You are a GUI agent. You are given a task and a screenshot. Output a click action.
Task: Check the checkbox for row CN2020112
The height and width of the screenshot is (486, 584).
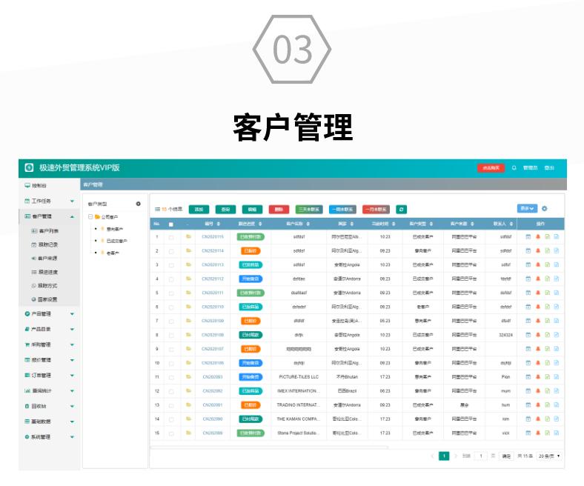(x=171, y=279)
